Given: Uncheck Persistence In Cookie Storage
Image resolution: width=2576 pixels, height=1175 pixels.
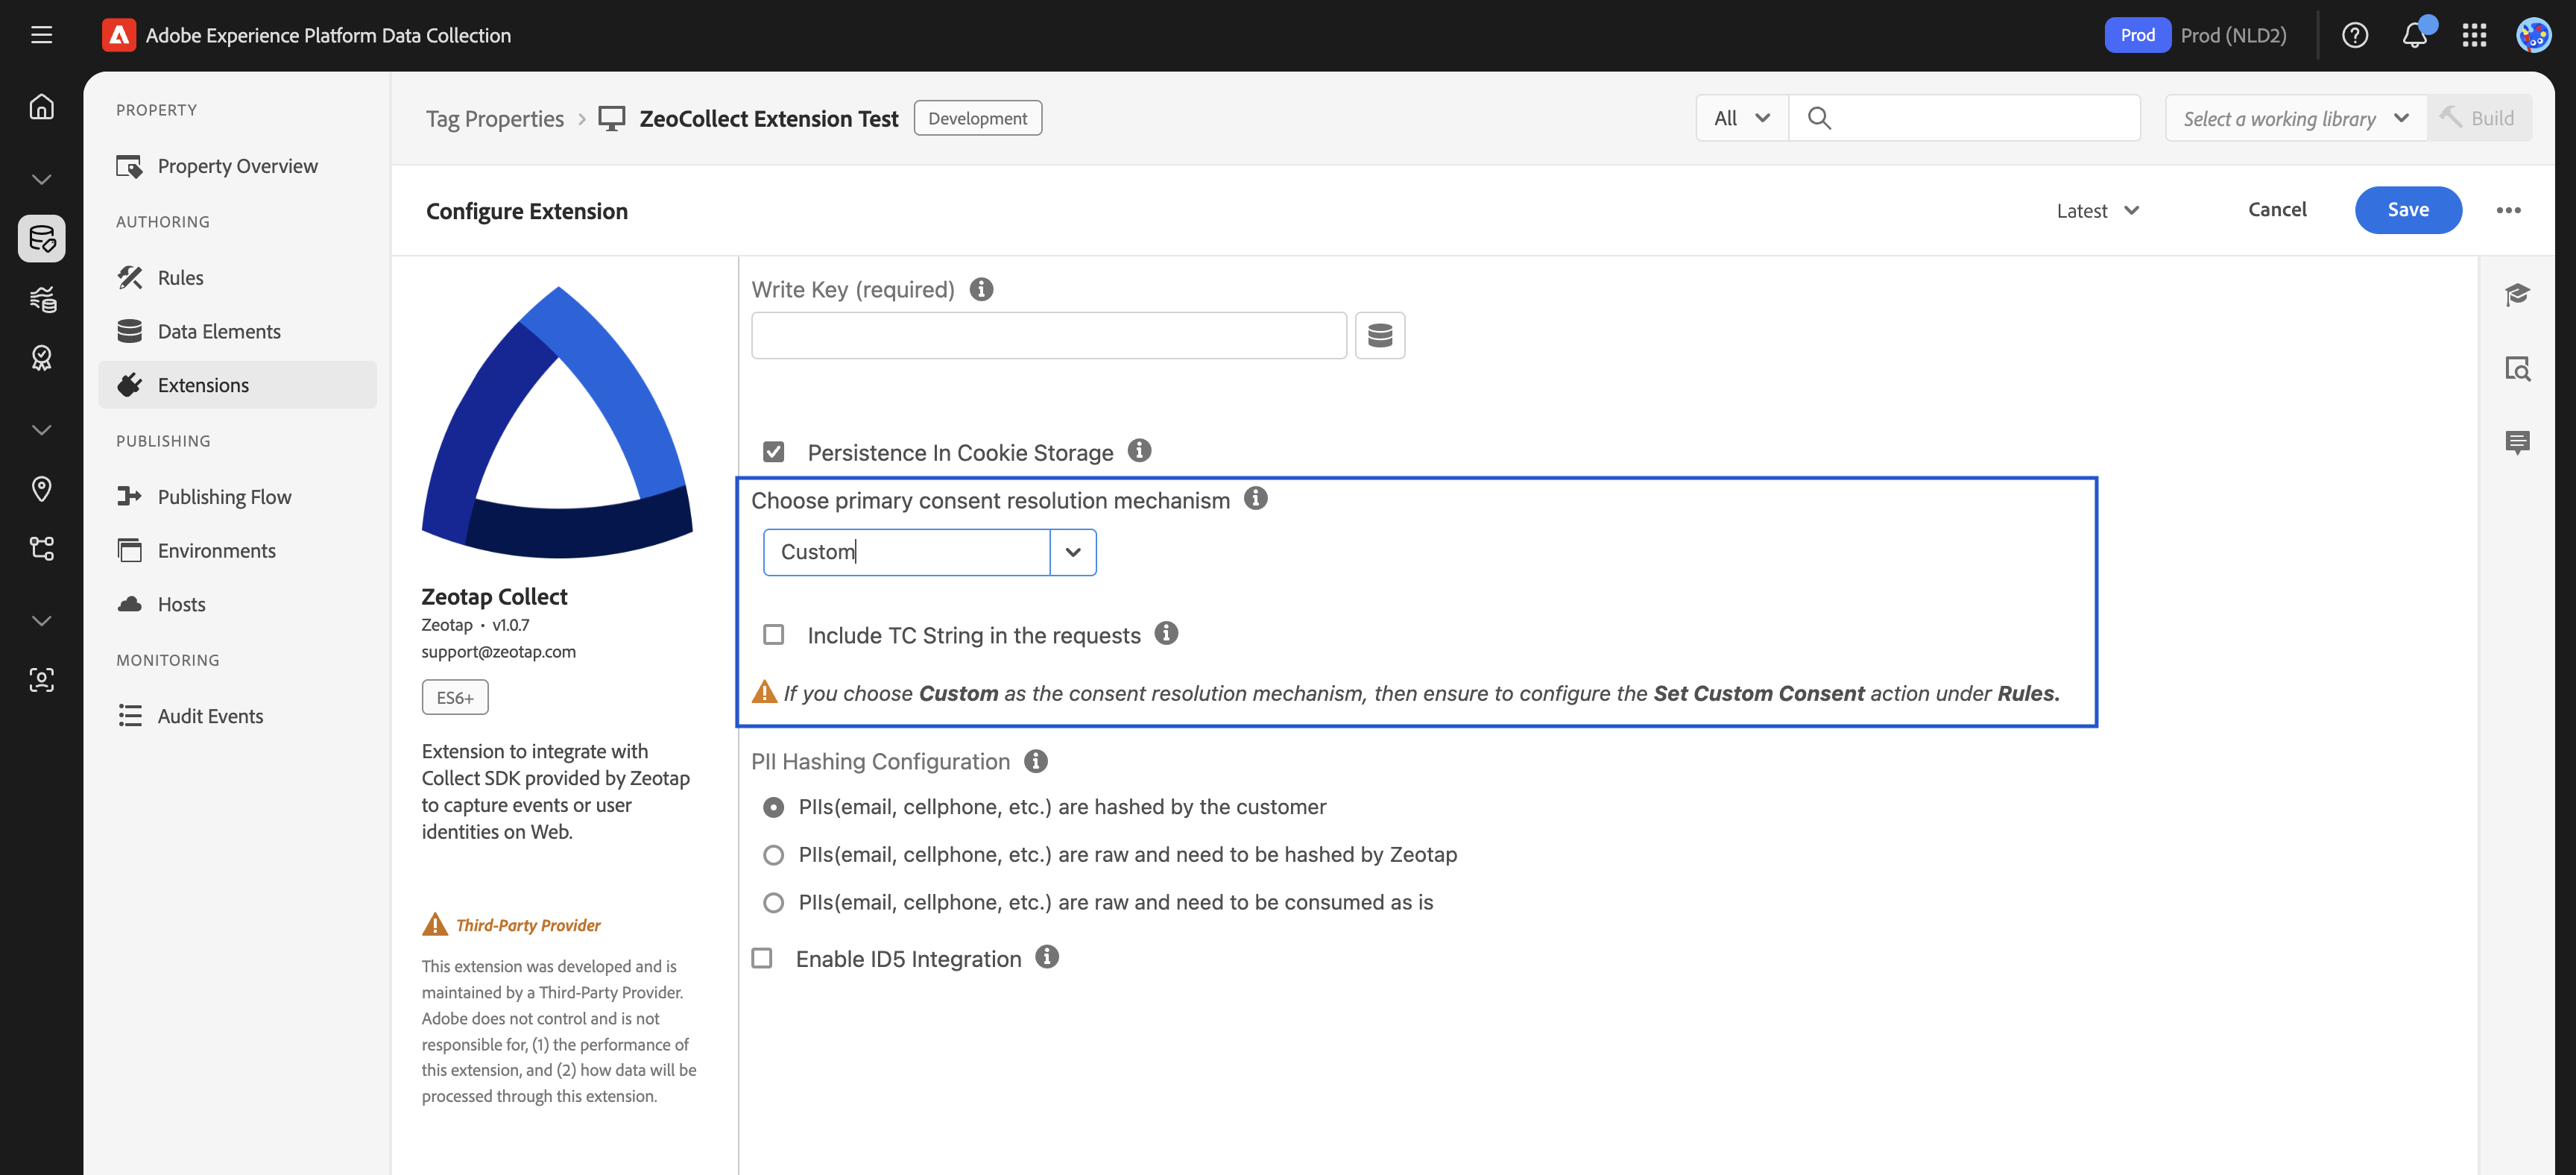Looking at the screenshot, I should click(773, 452).
